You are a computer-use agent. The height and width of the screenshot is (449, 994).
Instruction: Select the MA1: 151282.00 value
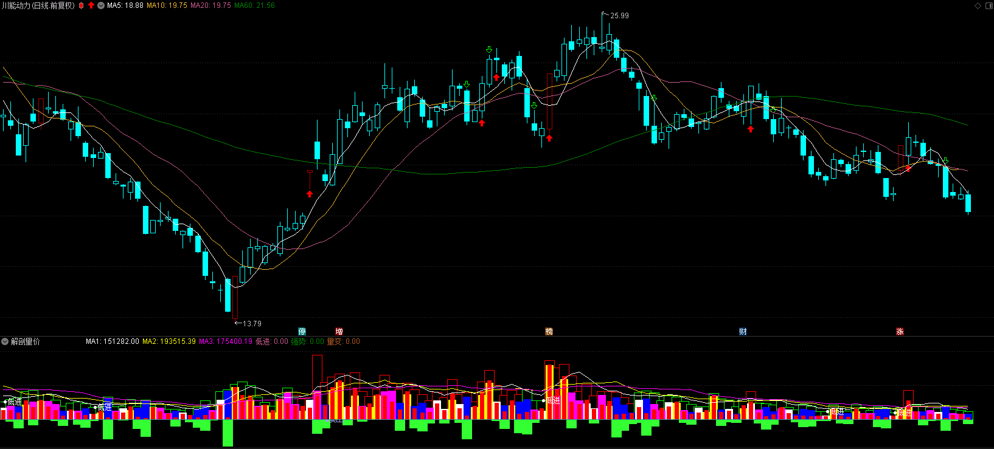(x=113, y=341)
